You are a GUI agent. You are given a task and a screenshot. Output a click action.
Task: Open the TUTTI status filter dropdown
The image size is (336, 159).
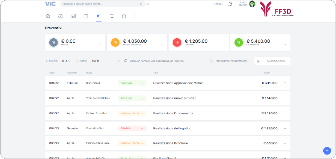(106, 61)
